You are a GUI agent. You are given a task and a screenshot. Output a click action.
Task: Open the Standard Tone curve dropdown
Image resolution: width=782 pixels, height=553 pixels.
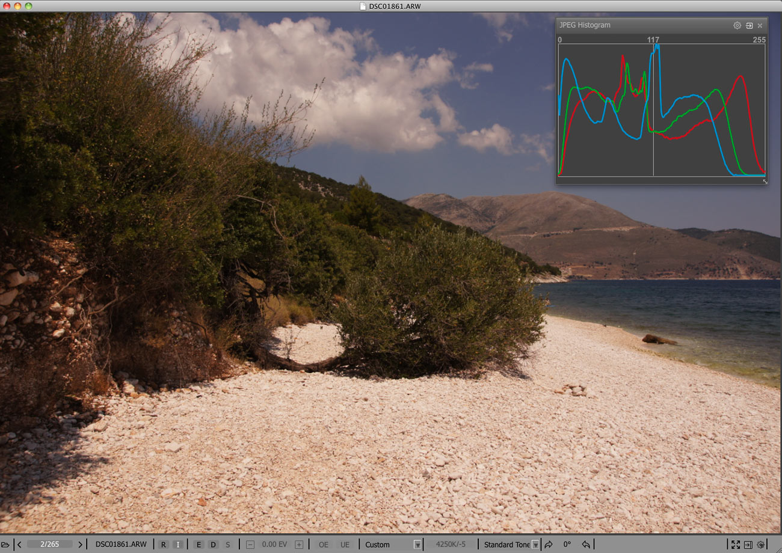coord(535,545)
